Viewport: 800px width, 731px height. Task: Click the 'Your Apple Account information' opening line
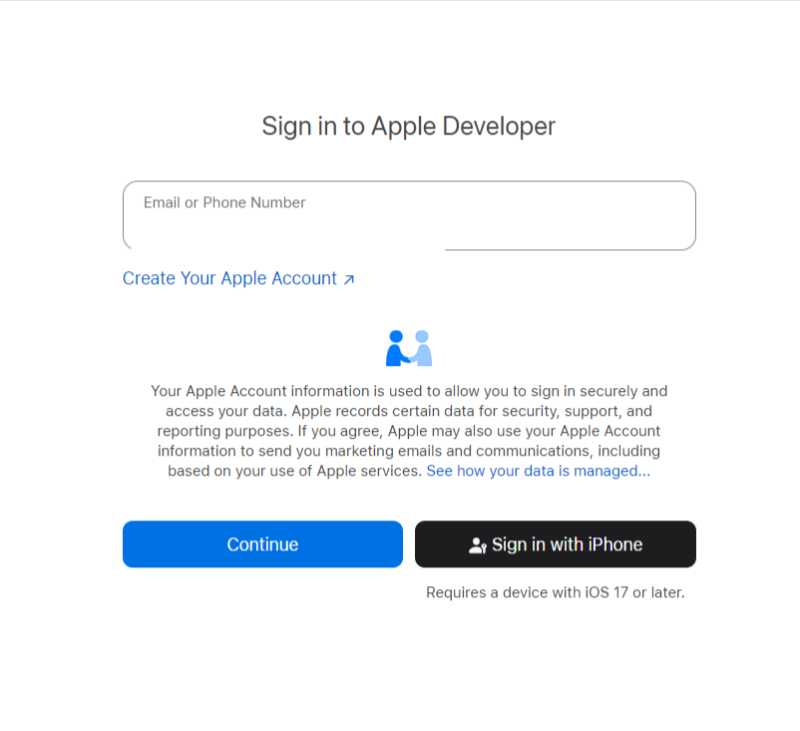tap(409, 391)
